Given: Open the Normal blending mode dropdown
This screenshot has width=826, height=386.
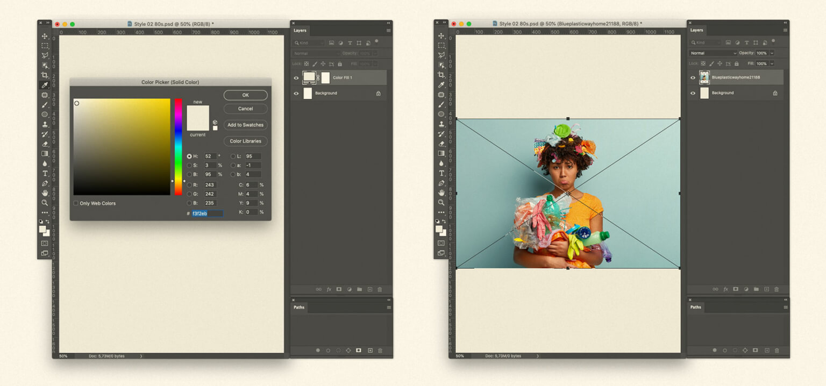Looking at the screenshot, I should pos(713,53).
